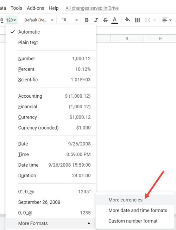
Task: Open the font size 10 dropdown
Action: pos(70,20)
